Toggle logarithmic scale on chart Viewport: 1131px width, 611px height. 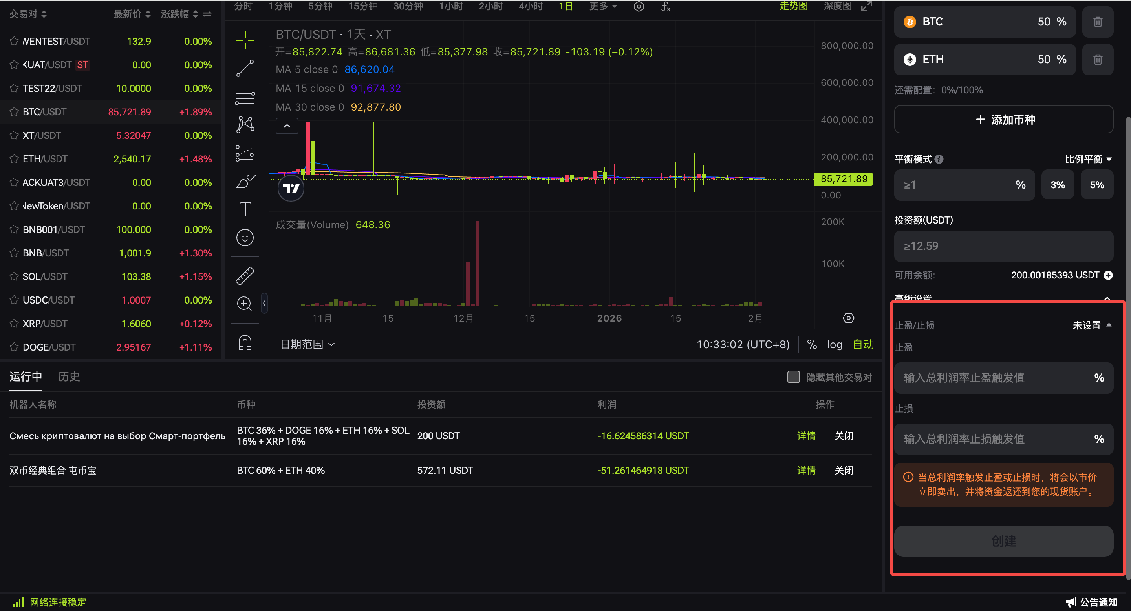pos(835,345)
